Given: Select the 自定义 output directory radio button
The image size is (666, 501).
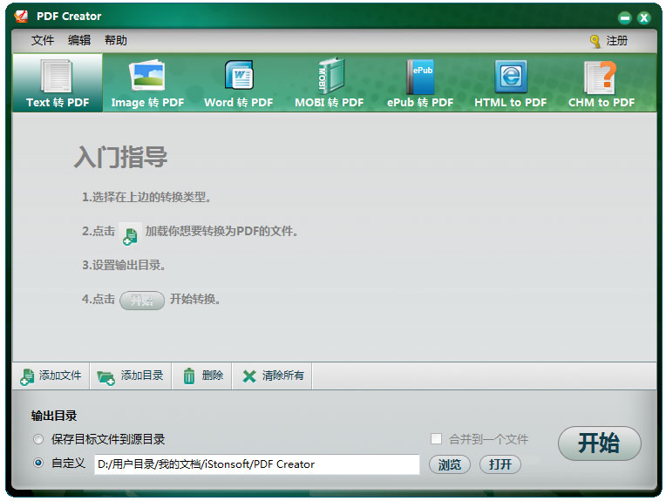Looking at the screenshot, I should point(37,464).
